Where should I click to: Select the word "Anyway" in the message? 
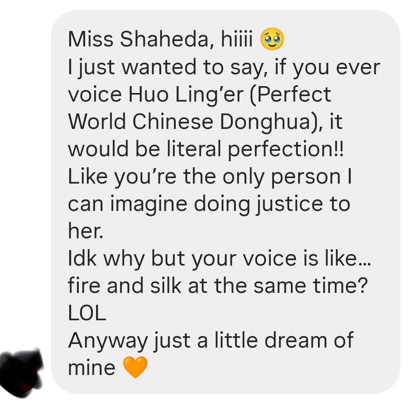(x=108, y=341)
